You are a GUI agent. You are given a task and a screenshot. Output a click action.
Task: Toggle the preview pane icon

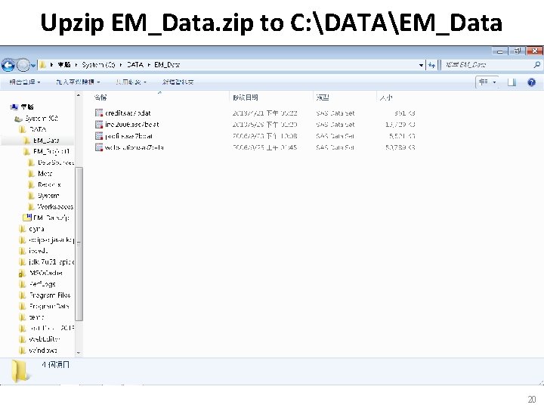click(512, 82)
